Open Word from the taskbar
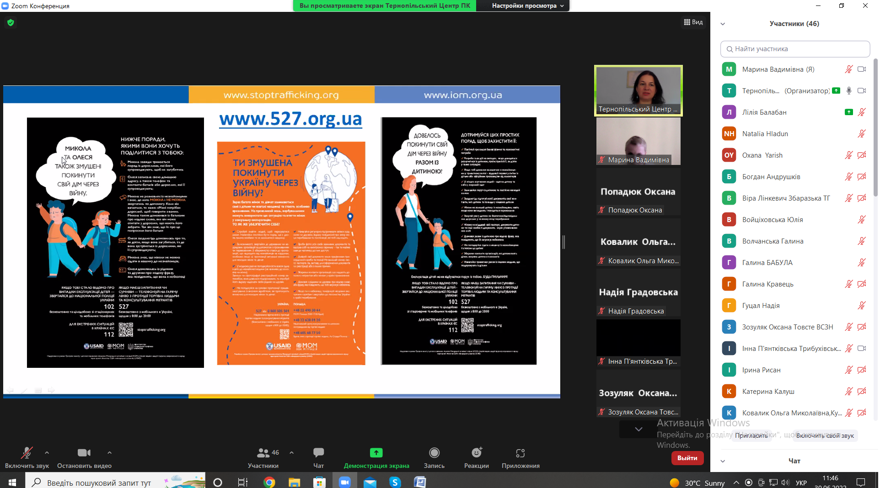 click(x=420, y=482)
